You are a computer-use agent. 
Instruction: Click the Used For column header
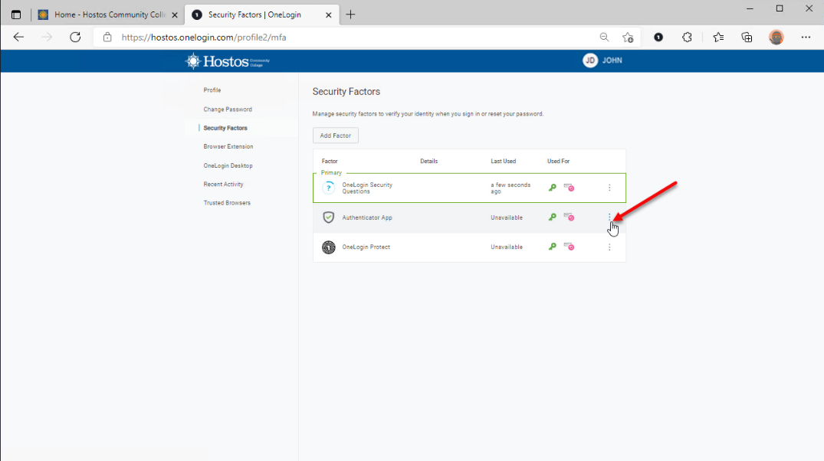coord(558,161)
